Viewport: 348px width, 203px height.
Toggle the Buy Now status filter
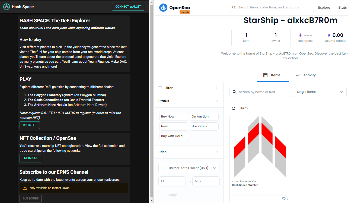click(174, 117)
